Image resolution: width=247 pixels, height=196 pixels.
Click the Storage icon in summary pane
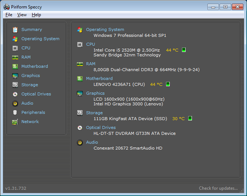coord(80,113)
